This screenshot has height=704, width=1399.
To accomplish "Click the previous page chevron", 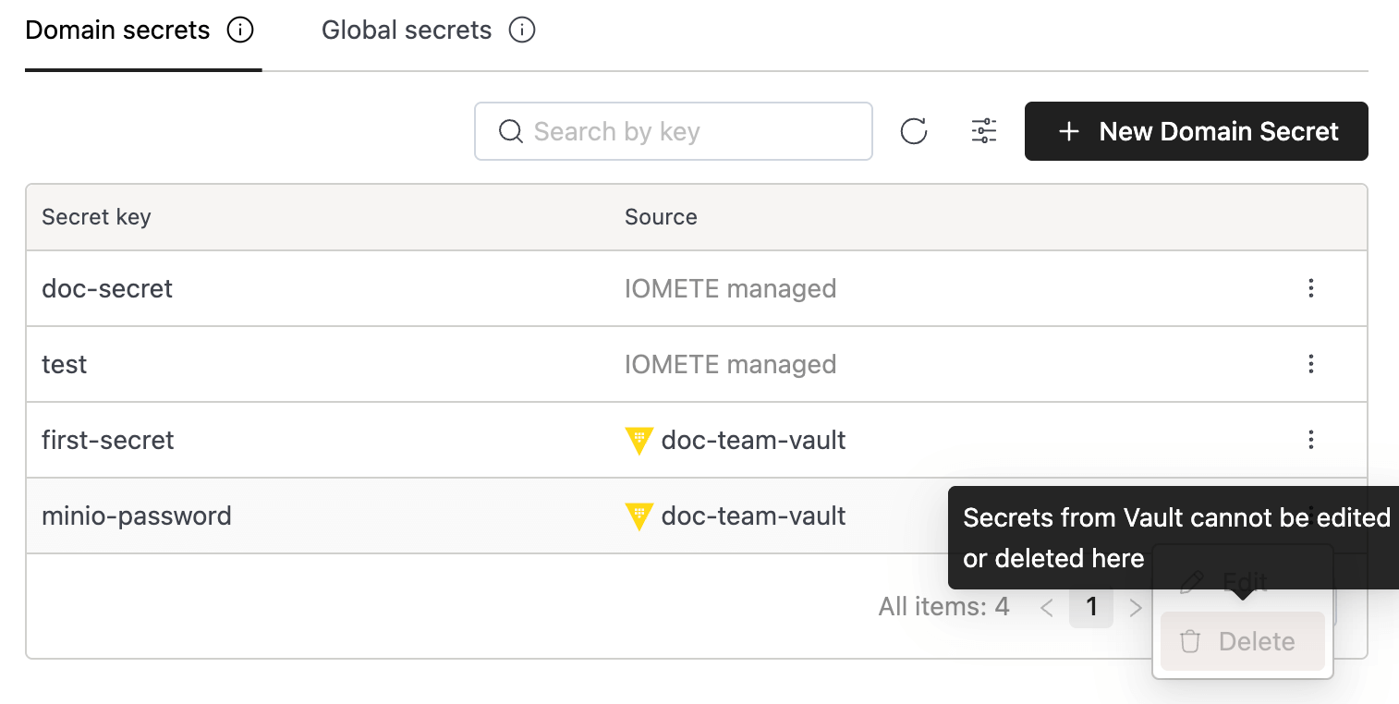I will click(1046, 606).
